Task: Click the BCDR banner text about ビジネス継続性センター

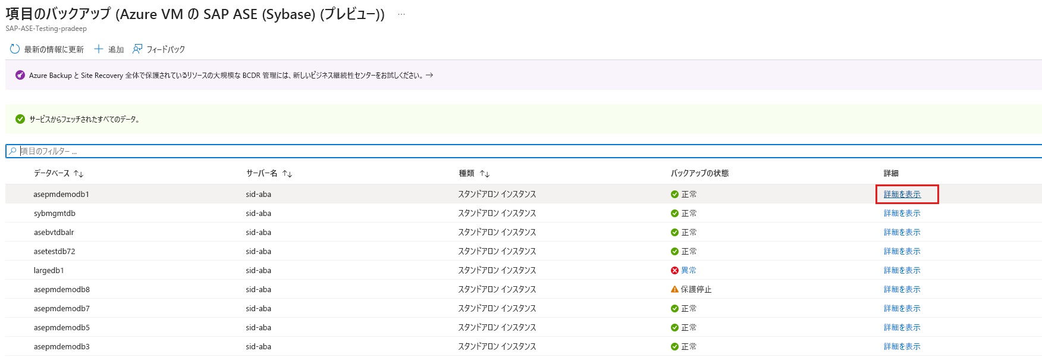Action: (226, 75)
